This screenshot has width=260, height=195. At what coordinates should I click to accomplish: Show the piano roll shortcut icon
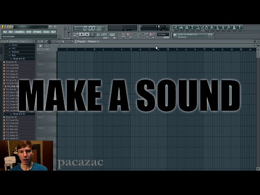pos(187,28)
